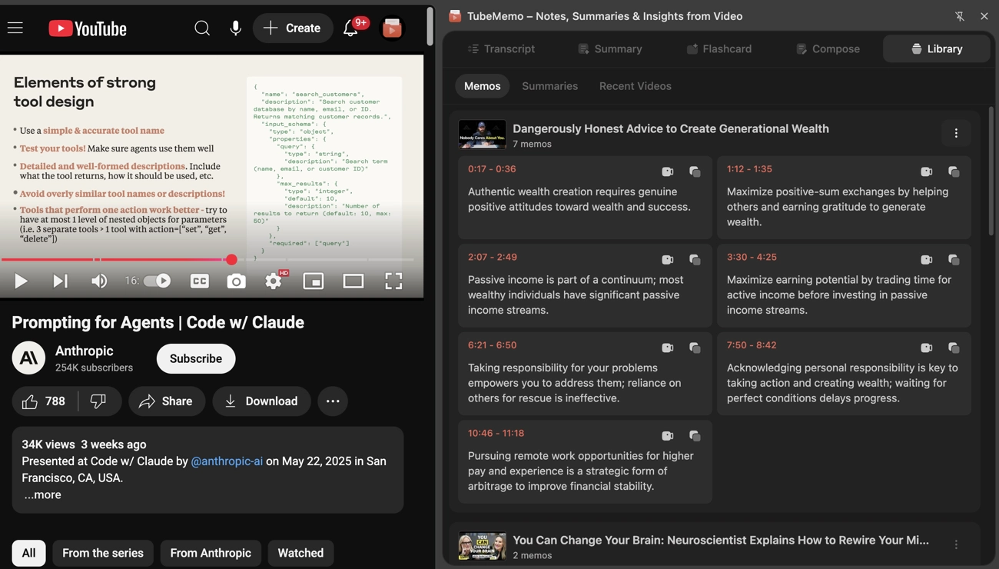999x569 pixels.
Task: Jump to video for 1:12 - 1:35 memo
Action: pyautogui.click(x=927, y=171)
